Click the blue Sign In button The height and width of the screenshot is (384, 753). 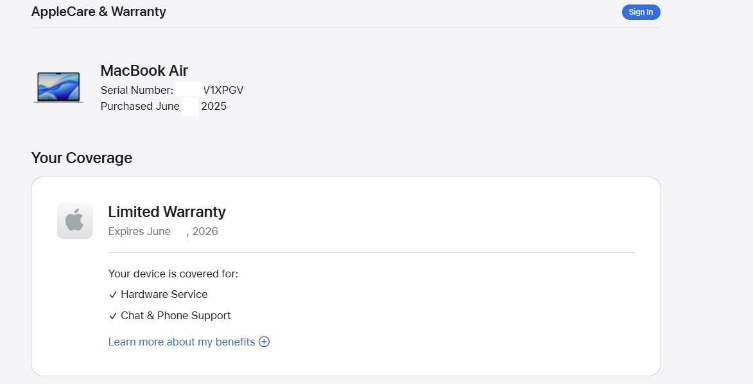(x=641, y=12)
